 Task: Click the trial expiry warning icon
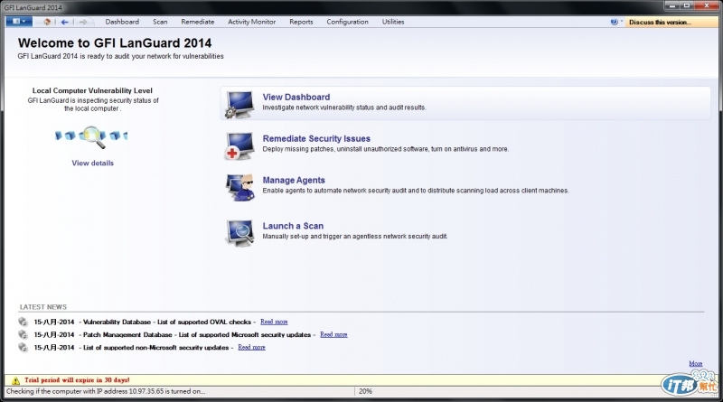pos(15,380)
